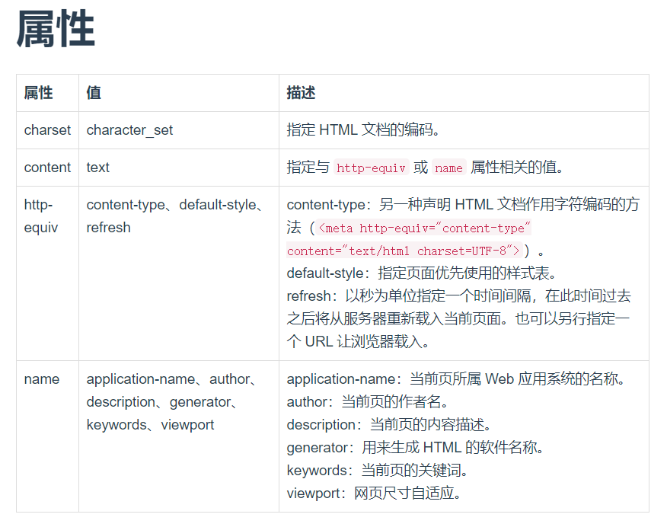The width and height of the screenshot is (667, 527).
Task: Click the highlighted http-equiv code text
Action: point(370,167)
